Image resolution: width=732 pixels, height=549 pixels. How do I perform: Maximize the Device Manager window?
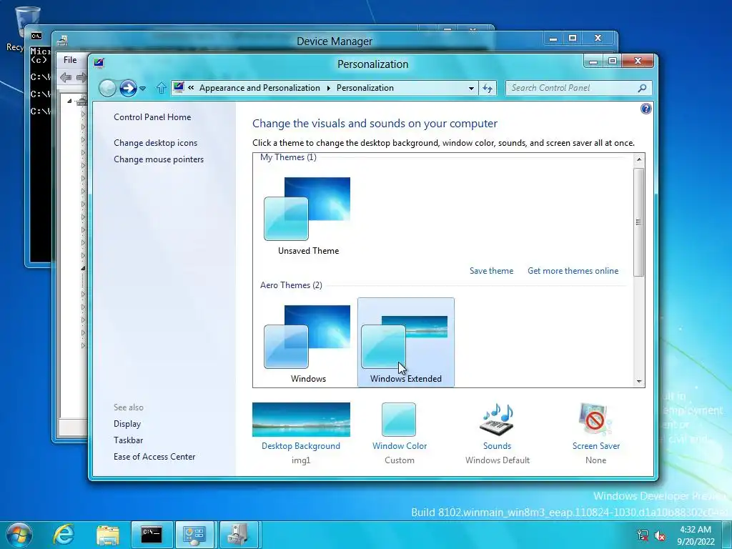[x=573, y=39]
